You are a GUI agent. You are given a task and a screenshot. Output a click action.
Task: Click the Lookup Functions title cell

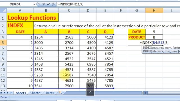pyautogui.click(x=33, y=17)
